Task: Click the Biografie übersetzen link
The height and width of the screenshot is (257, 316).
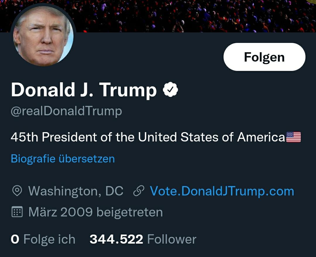Action: (x=63, y=159)
